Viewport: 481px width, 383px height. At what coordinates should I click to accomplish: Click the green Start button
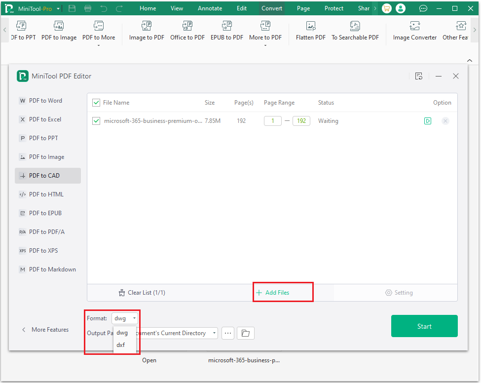424,326
